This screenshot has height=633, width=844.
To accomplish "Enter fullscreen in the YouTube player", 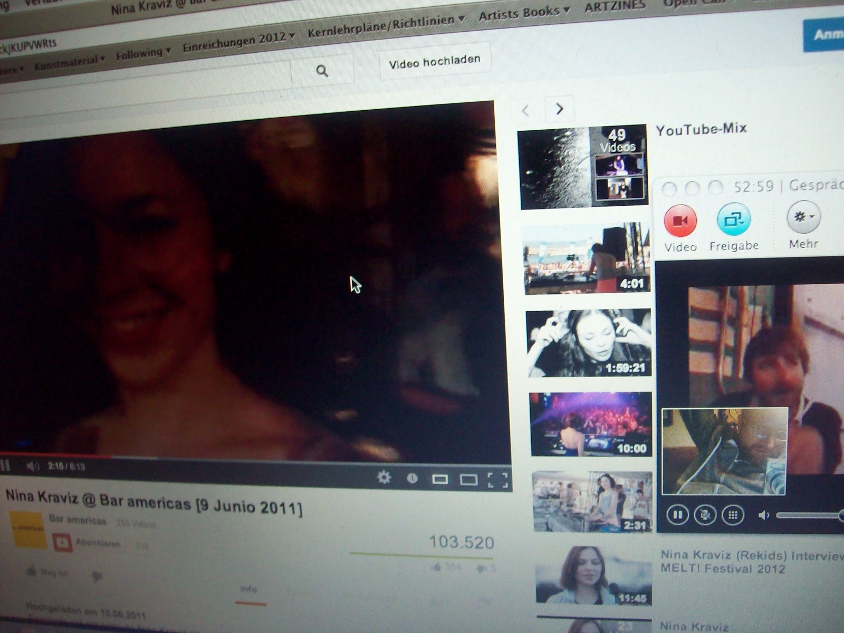I will click(x=497, y=480).
